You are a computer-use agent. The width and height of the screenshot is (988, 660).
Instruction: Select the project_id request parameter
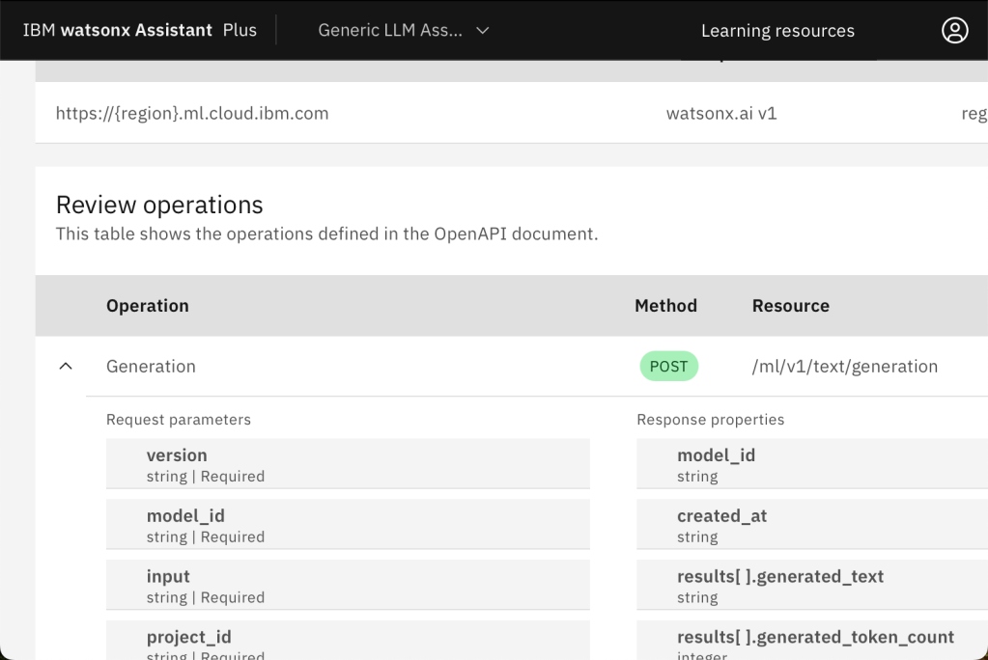coord(348,641)
